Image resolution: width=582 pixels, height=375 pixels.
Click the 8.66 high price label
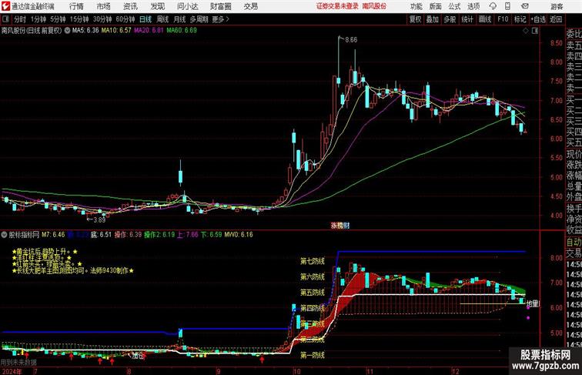tap(351, 40)
